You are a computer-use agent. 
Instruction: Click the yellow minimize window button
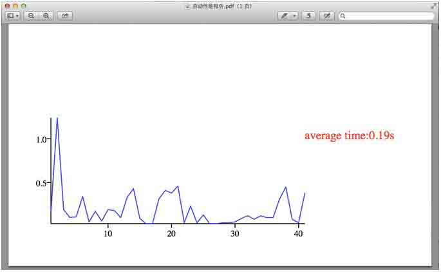pos(15,6)
